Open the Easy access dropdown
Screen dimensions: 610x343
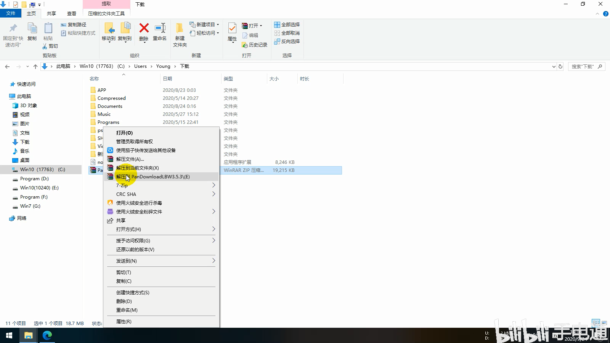click(x=205, y=33)
